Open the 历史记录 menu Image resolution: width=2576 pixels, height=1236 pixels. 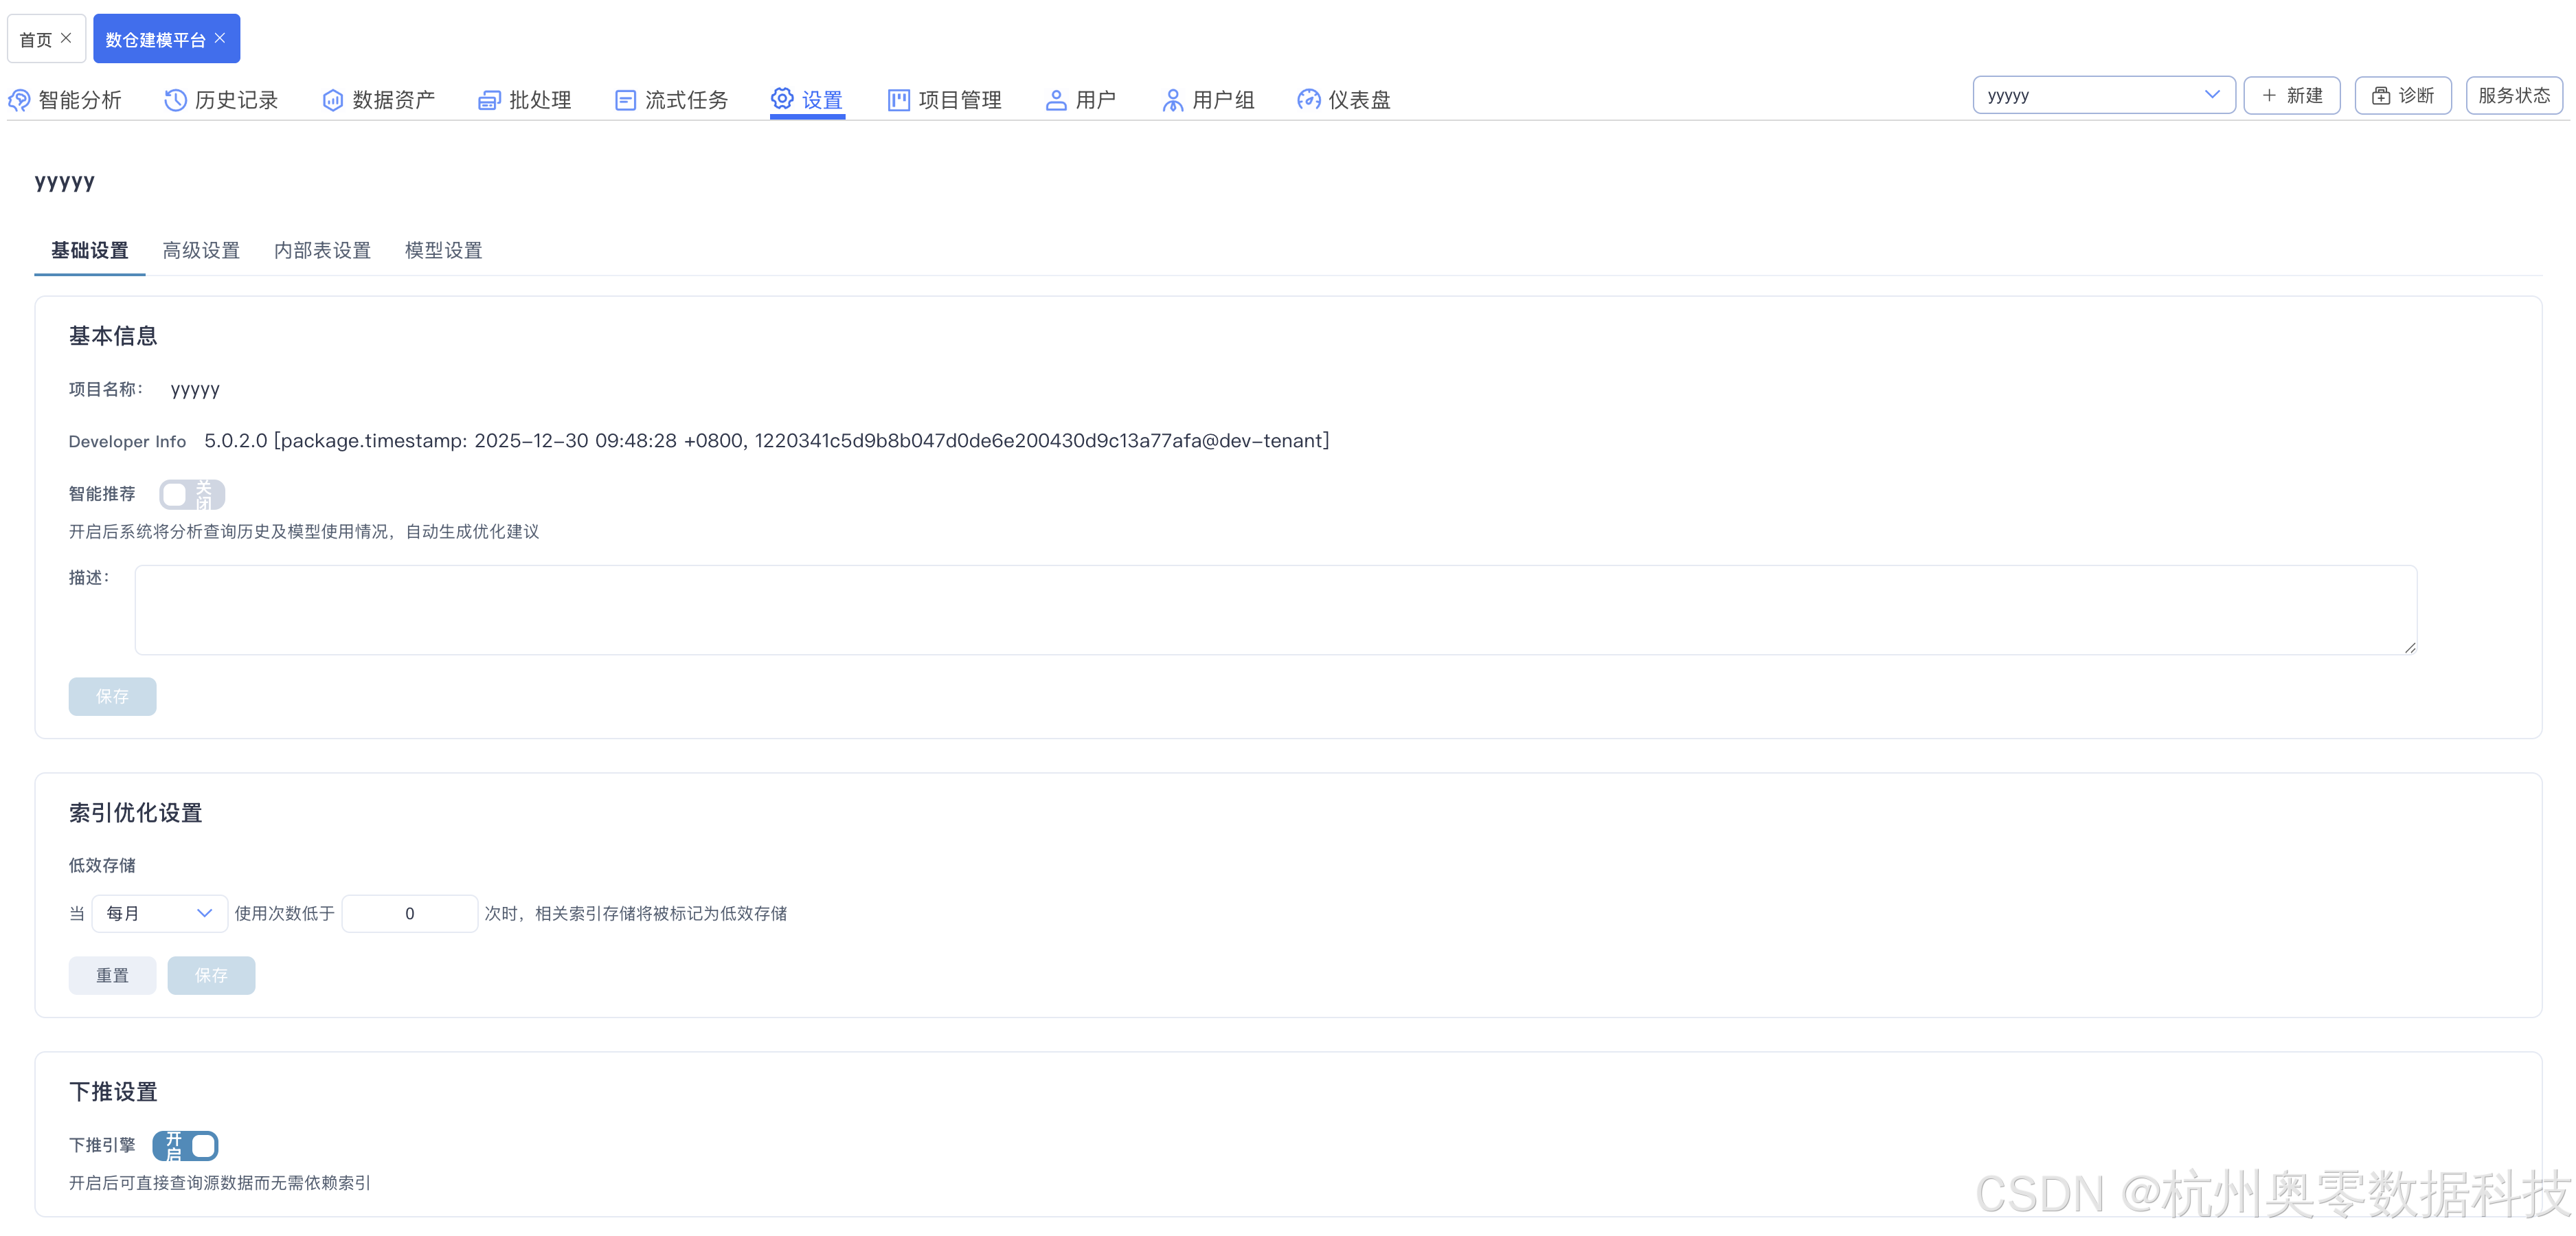pos(236,100)
